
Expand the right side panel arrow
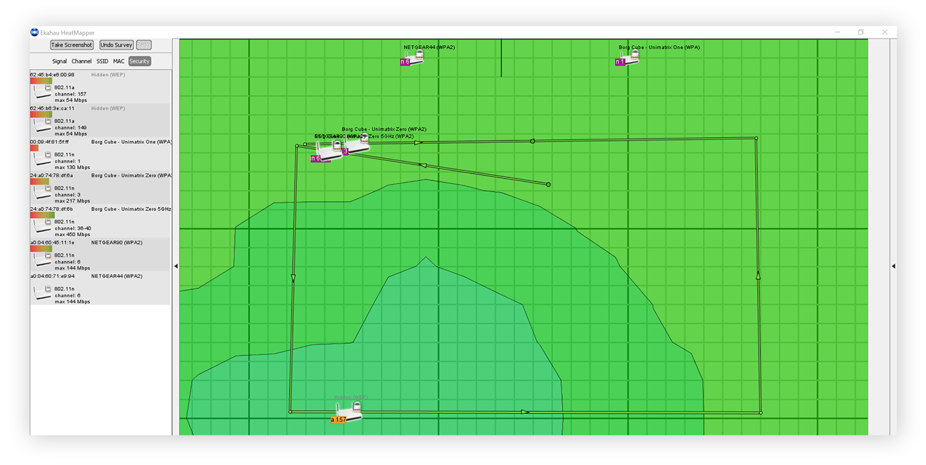pos(893,266)
